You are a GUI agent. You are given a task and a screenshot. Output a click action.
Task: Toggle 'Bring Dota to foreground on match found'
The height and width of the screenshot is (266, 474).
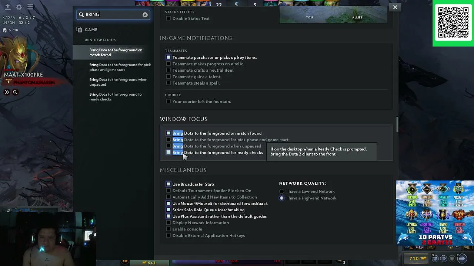(168, 133)
